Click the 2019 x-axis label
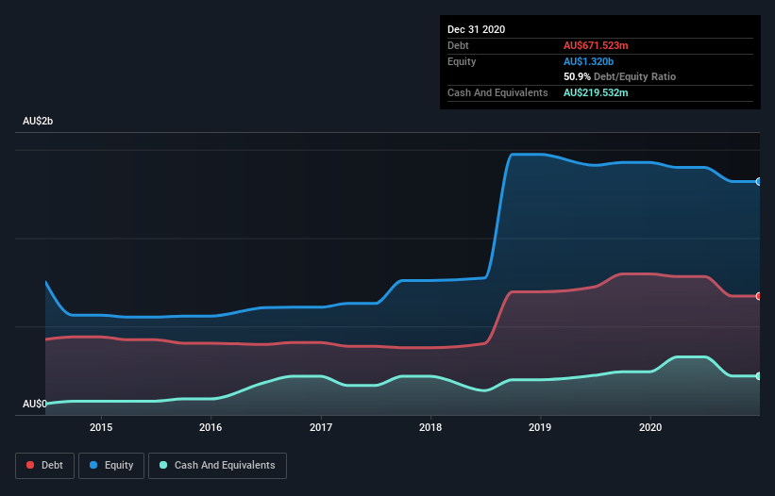The image size is (775, 496). [540, 427]
